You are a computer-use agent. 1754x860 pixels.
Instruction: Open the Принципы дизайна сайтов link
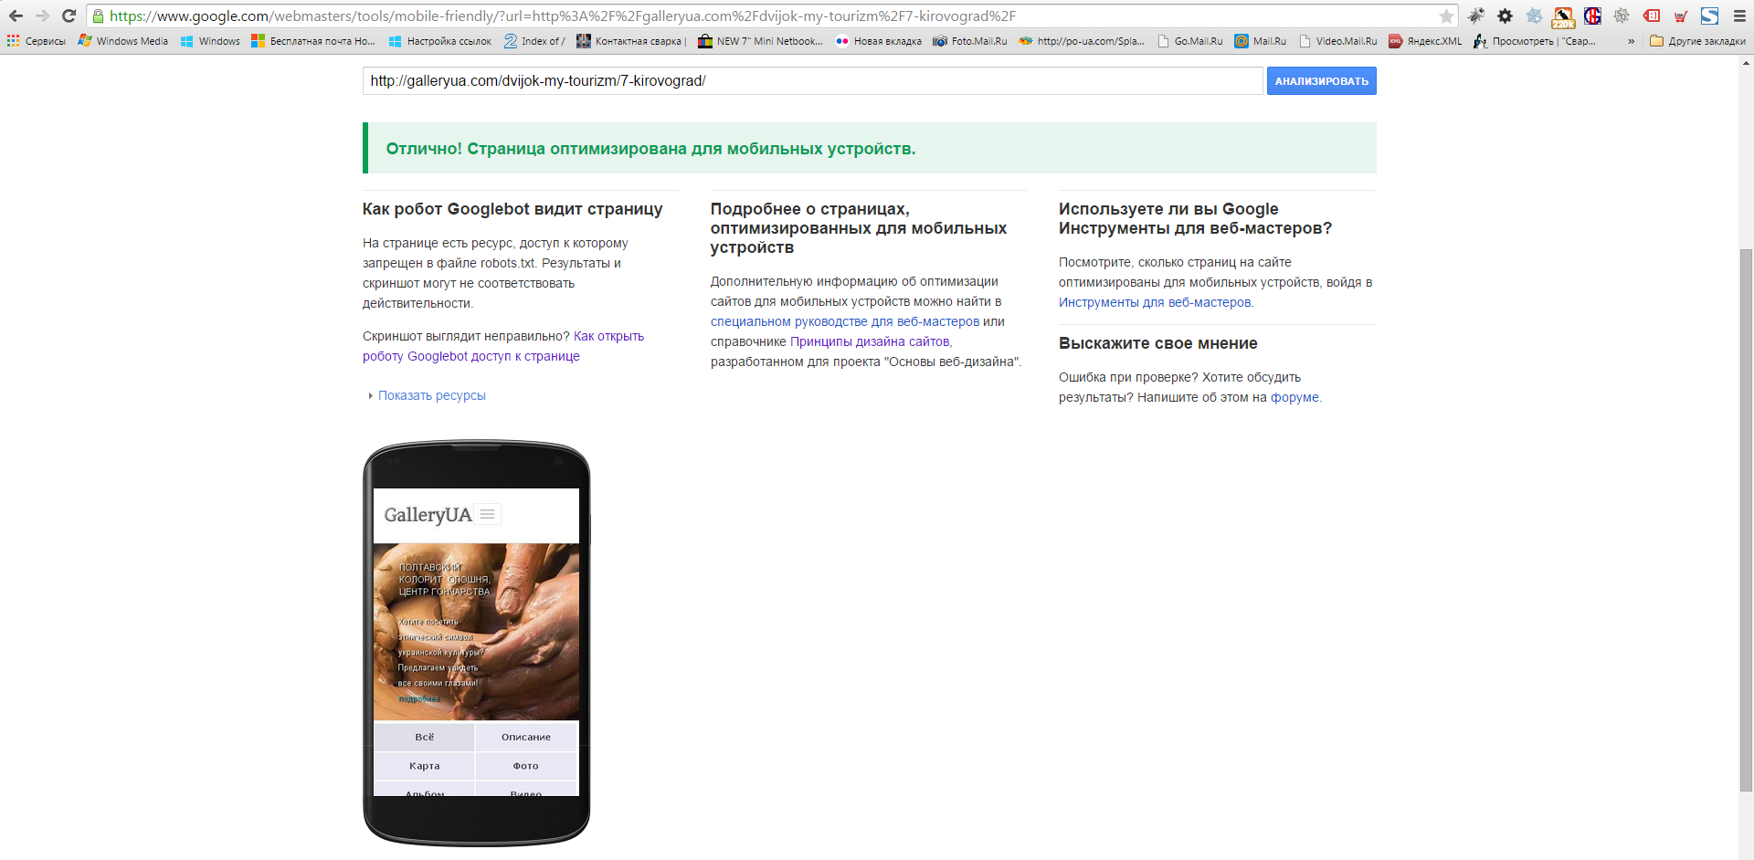870,341
